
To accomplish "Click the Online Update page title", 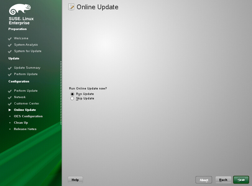I will [97, 7].
